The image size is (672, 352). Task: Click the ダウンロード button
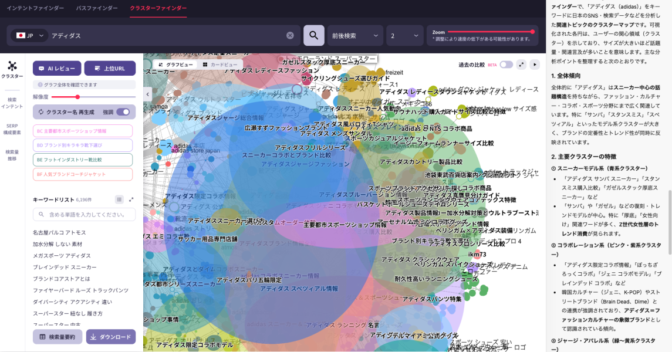tap(111, 337)
